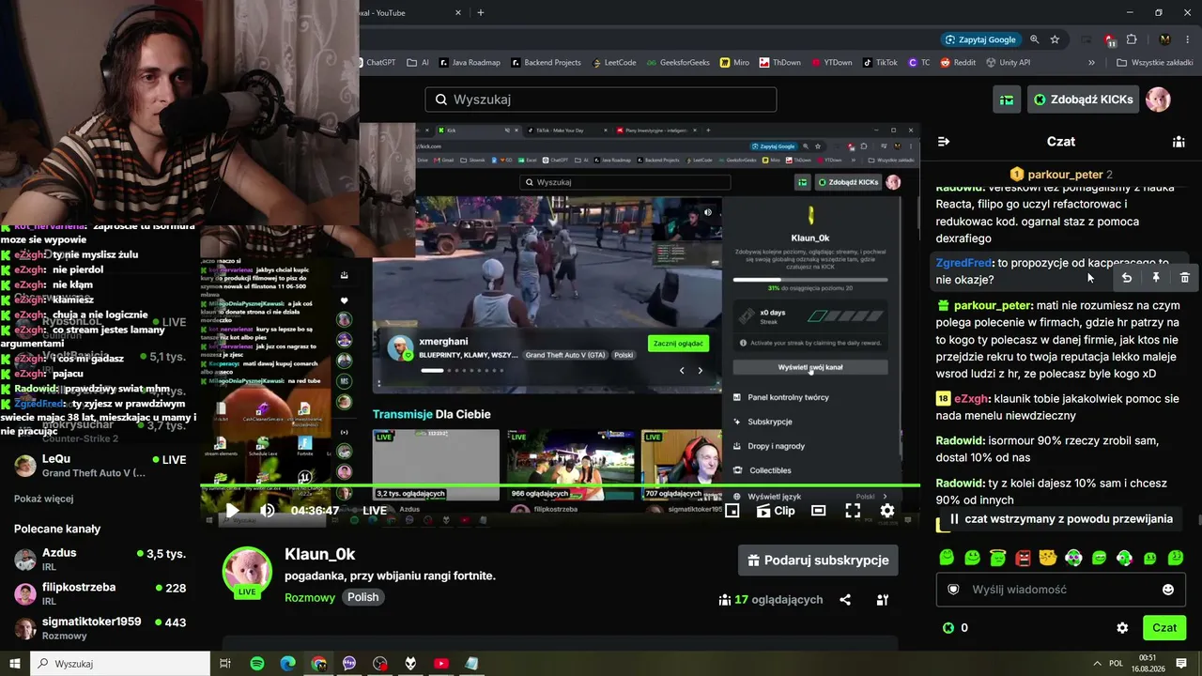Create a Clip of the stream

(776, 511)
